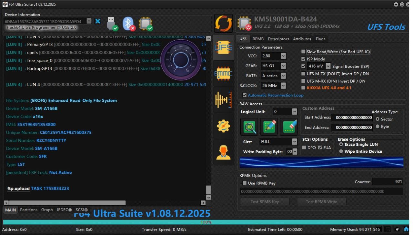413x235 pixels.
Task: Select Wipe Entire Device option
Action: (x=341, y=151)
